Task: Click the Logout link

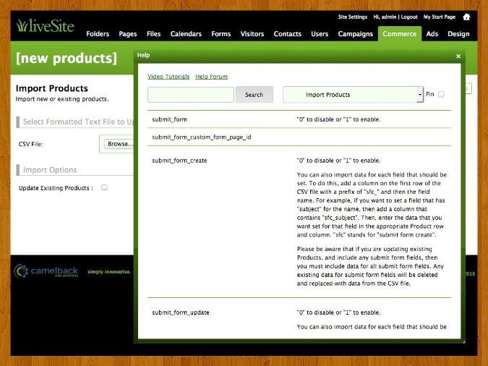Action: click(409, 17)
